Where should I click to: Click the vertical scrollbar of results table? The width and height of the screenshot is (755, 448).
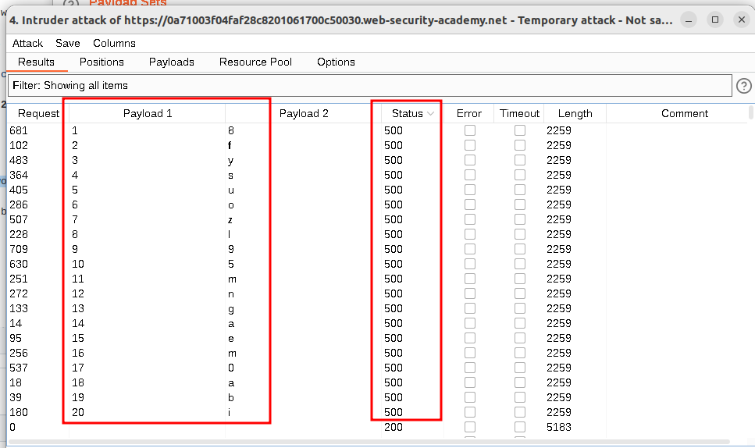[751, 114]
